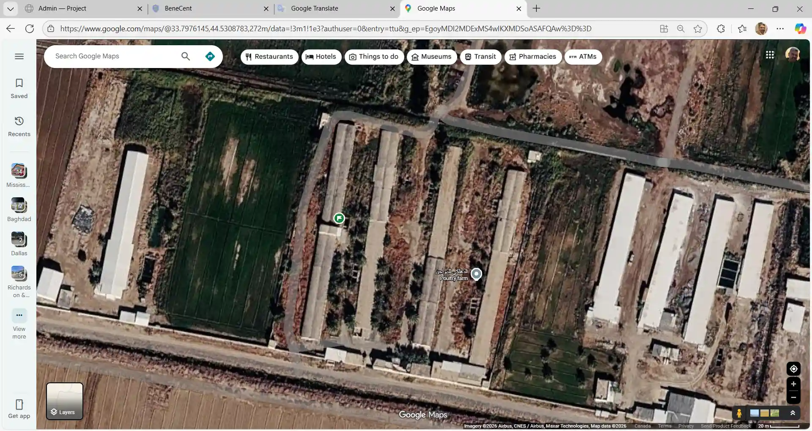The width and height of the screenshot is (812, 431).
Task: Open the Recents history panel
Action: point(19,126)
